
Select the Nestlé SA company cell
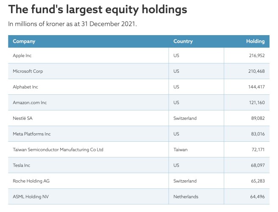(x=23, y=118)
